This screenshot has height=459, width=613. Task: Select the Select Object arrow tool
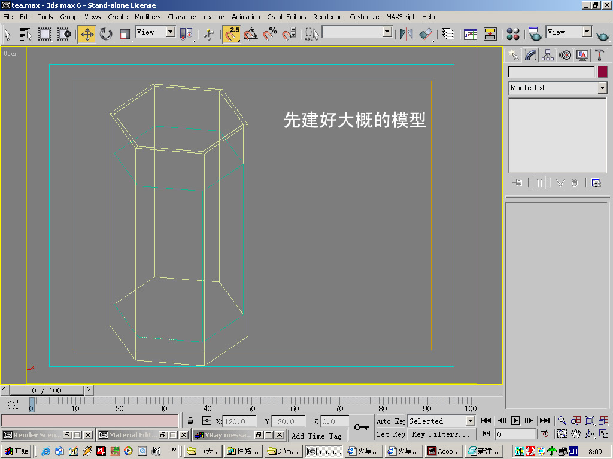(7, 34)
